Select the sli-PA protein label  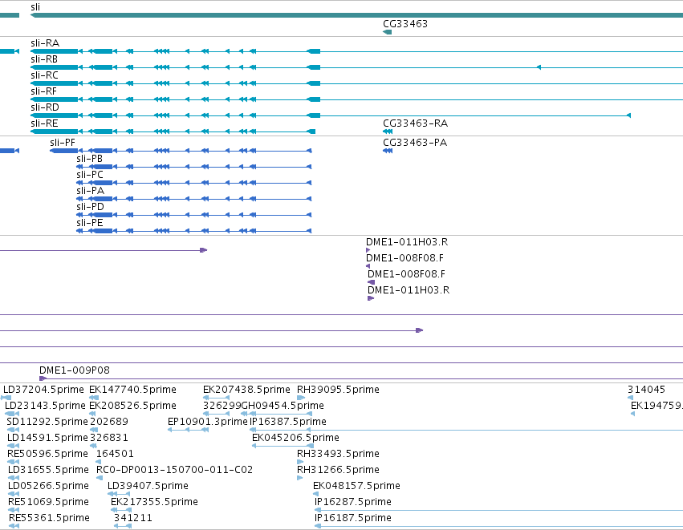tap(90, 191)
